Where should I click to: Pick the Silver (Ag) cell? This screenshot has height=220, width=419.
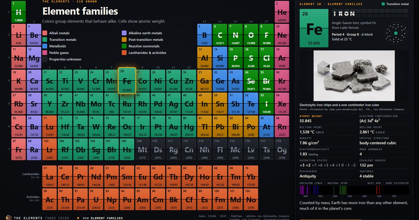click(x=174, y=104)
